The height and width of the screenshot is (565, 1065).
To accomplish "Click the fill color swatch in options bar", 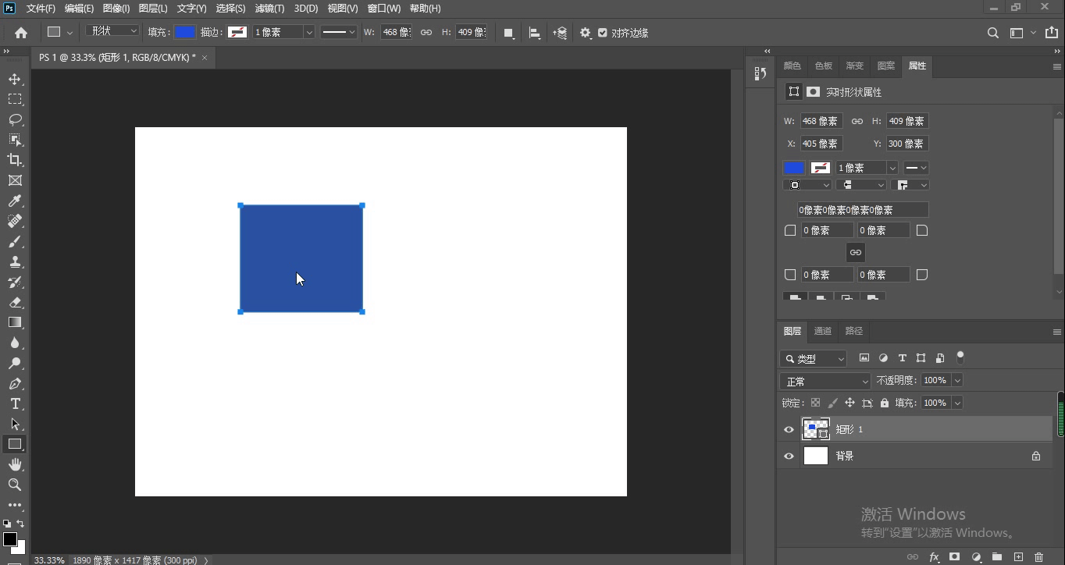I will [185, 32].
